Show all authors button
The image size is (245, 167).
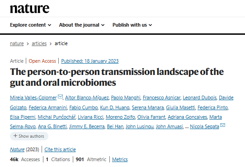(29, 136)
